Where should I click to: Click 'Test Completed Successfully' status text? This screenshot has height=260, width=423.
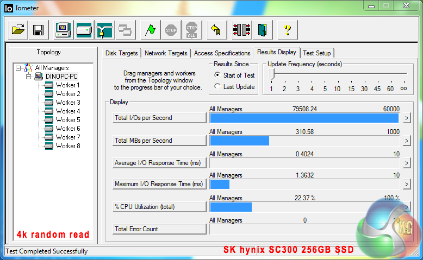pos(47,251)
